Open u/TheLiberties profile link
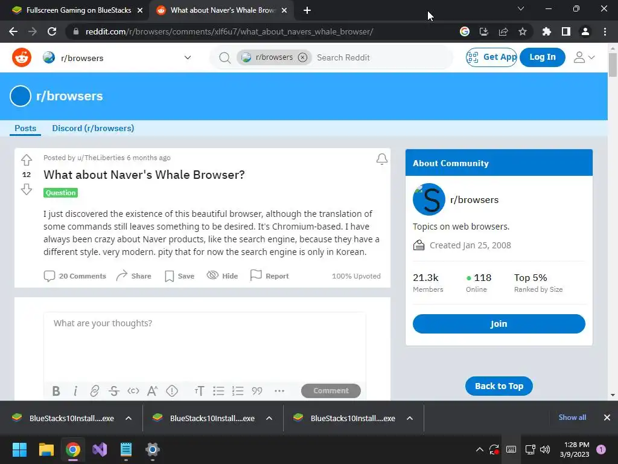The height and width of the screenshot is (464, 618). [101, 158]
